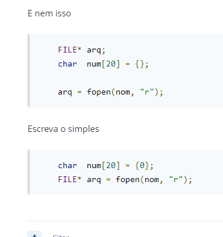Image resolution: width=223 pixels, height=237 pixels.
Task: Click the 'arq = fopen(nom, "r");' line in first block
Action: pyautogui.click(x=110, y=92)
